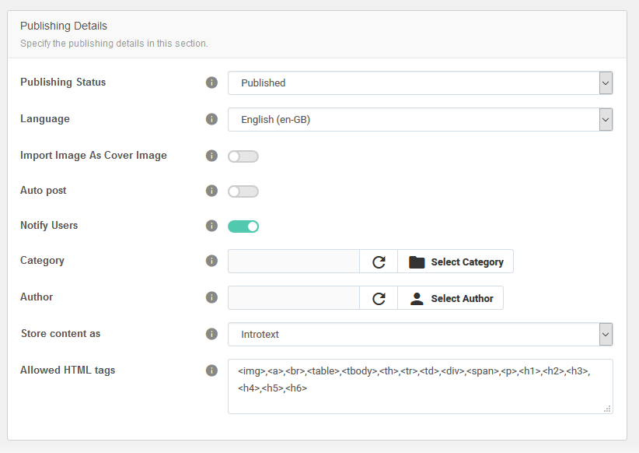Image resolution: width=639 pixels, height=453 pixels.
Task: Click info icon next to Language
Action: tap(211, 119)
